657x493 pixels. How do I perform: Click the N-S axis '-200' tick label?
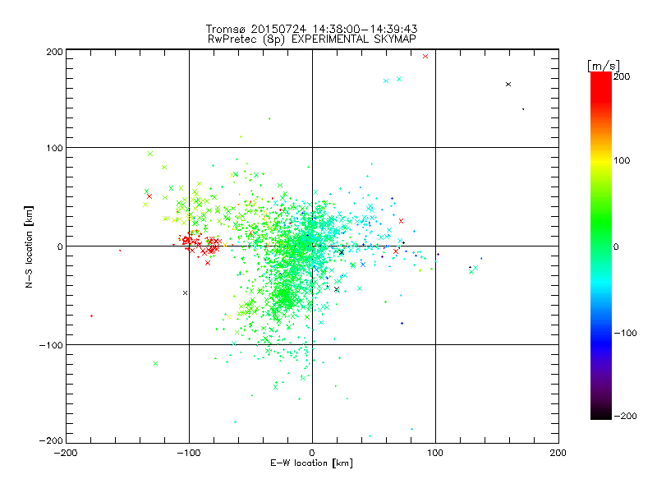coord(51,440)
